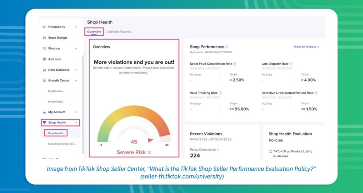Click the 'Recent Violations' heading

(x=206, y=134)
